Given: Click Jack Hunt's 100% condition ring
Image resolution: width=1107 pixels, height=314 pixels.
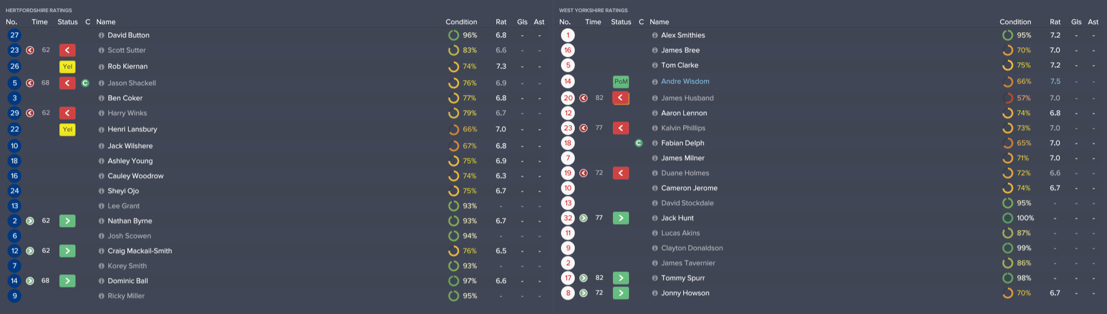Looking at the screenshot, I should (1008, 218).
